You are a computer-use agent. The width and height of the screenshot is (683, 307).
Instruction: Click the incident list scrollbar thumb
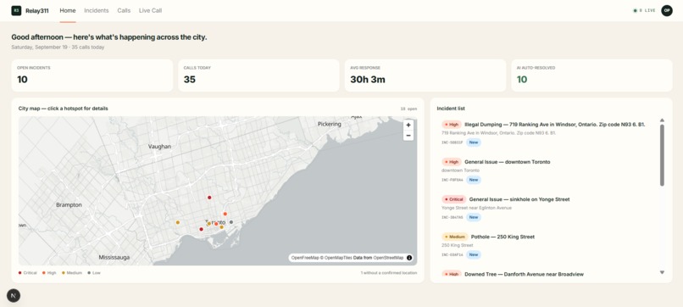point(662,155)
